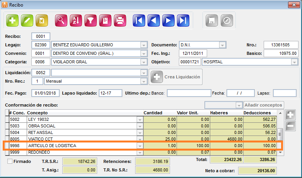This screenshot has height=178, width=302.
Task: Click the red printer icon
Action: click(x=120, y=20)
